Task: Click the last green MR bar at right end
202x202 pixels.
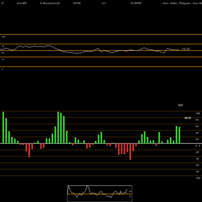Action: (x=179, y=135)
